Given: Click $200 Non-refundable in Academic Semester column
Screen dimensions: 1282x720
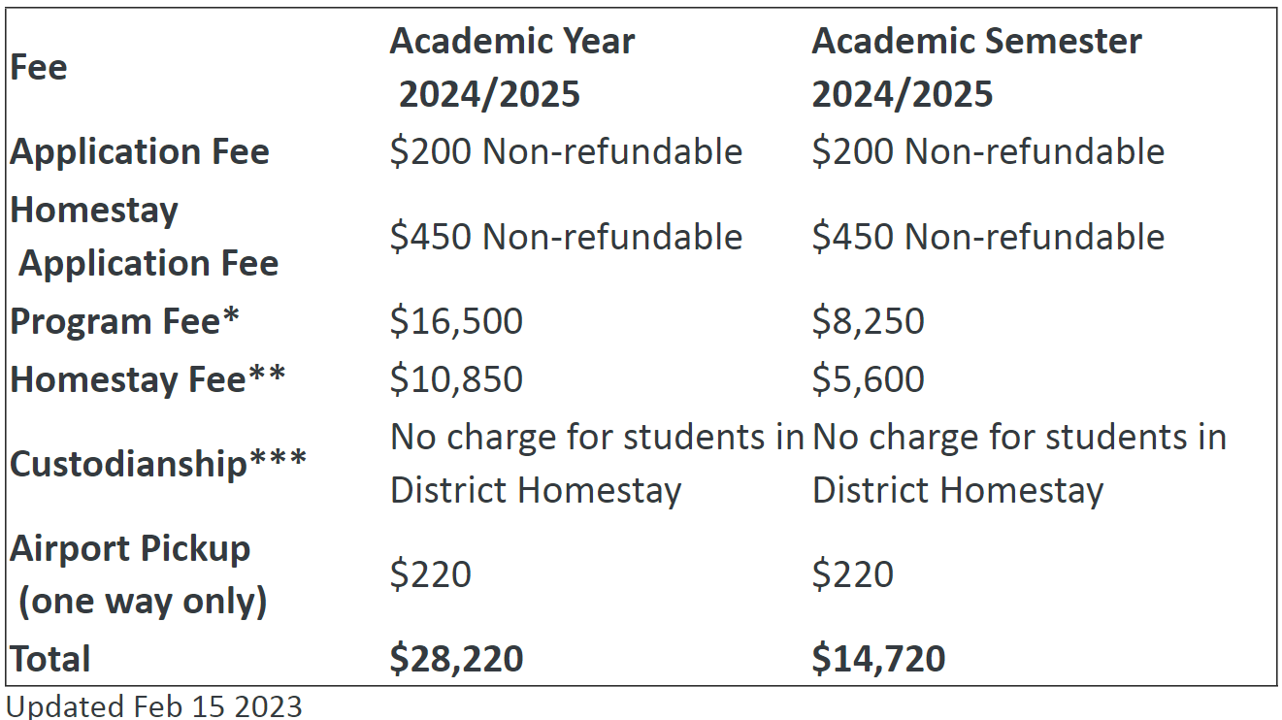Looking at the screenshot, I should (988, 152).
